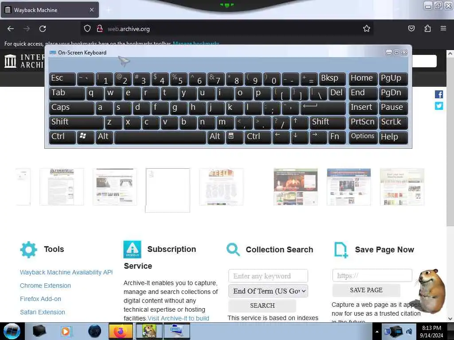The height and width of the screenshot is (340, 454).
Task: Open the Firefox extensions icon
Action: (427, 28)
